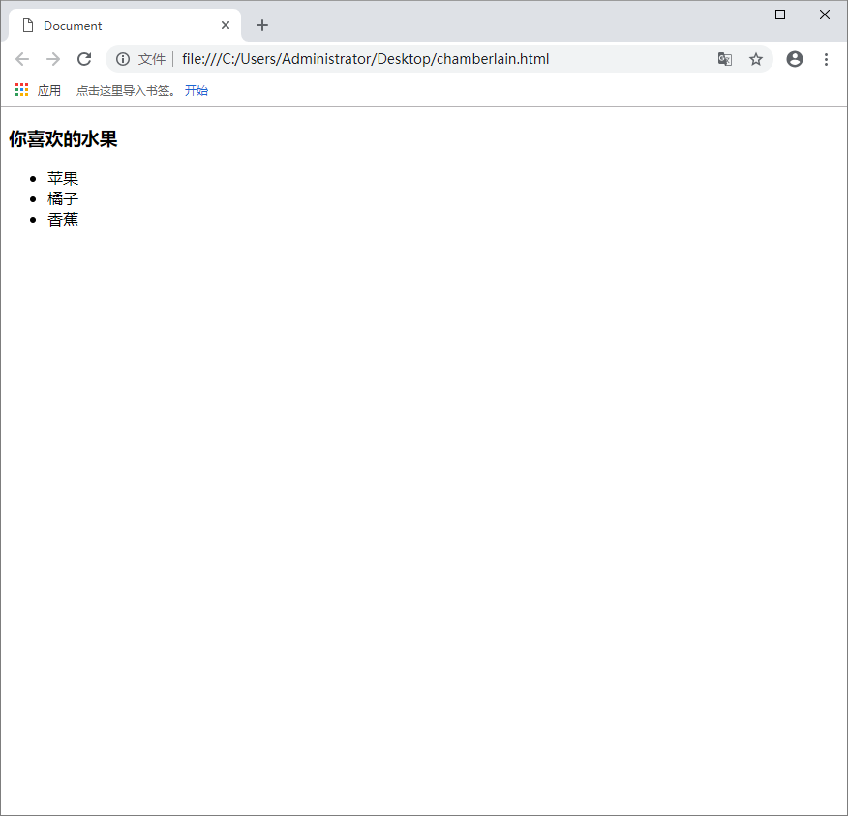
Task: Open the user profile avatar menu
Action: (x=794, y=59)
